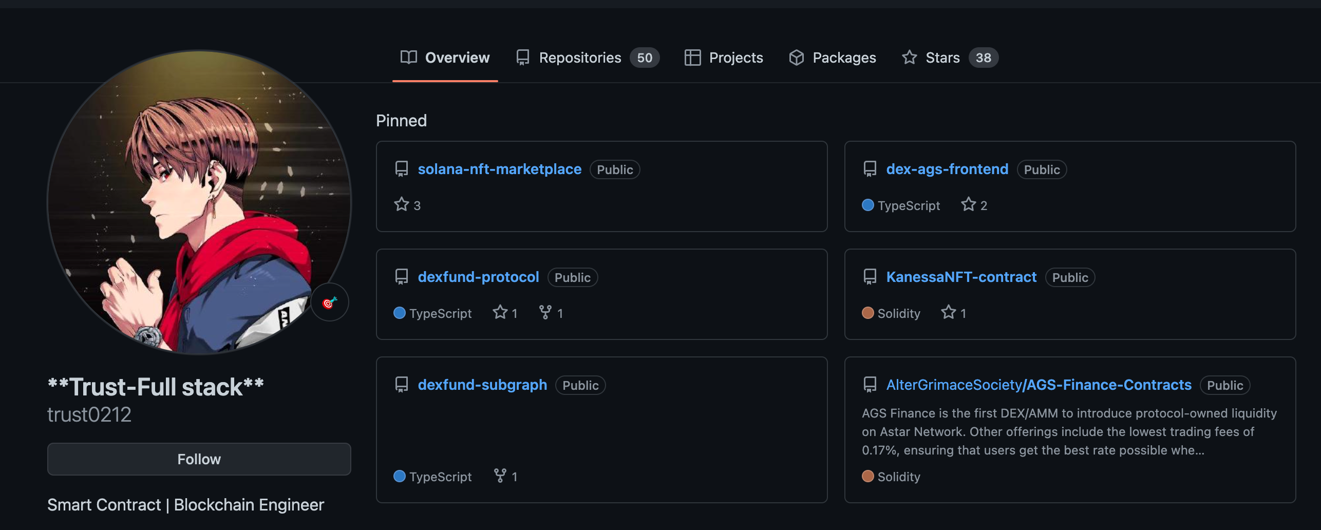This screenshot has width=1321, height=530.
Task: Click the Projects table icon
Action: pos(692,58)
